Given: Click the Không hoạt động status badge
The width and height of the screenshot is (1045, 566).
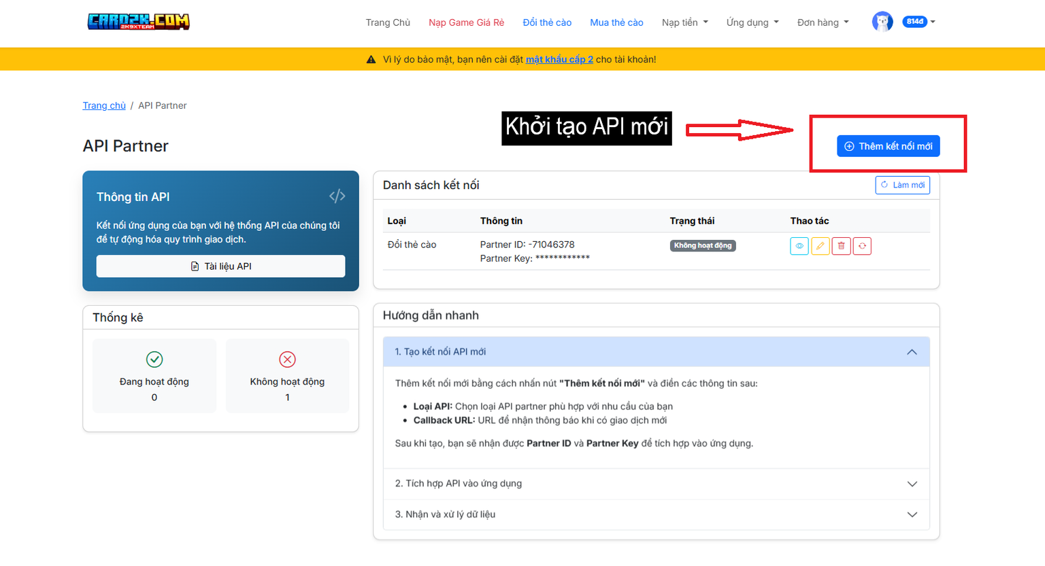Looking at the screenshot, I should coord(702,246).
